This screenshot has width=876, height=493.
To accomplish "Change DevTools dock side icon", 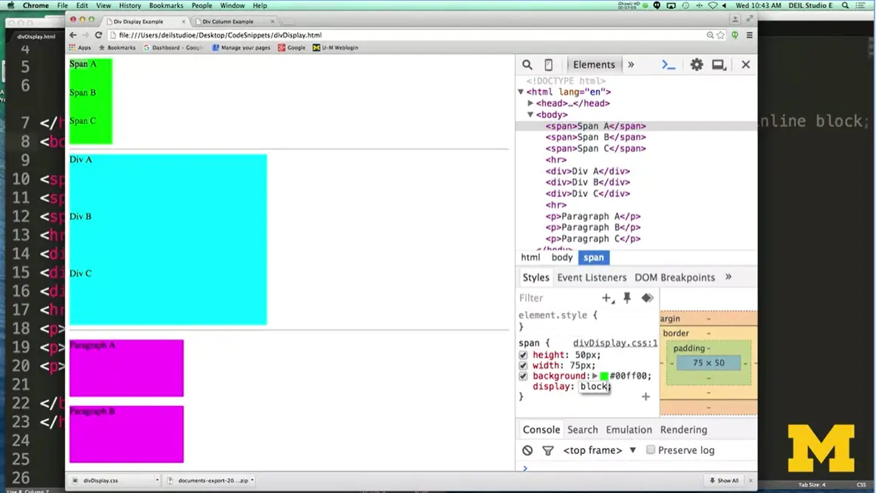I will [719, 65].
